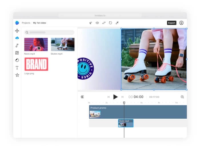200x152 pixels.
Task: Select the Neon.mp4 thumbnail
Action: 36,44
